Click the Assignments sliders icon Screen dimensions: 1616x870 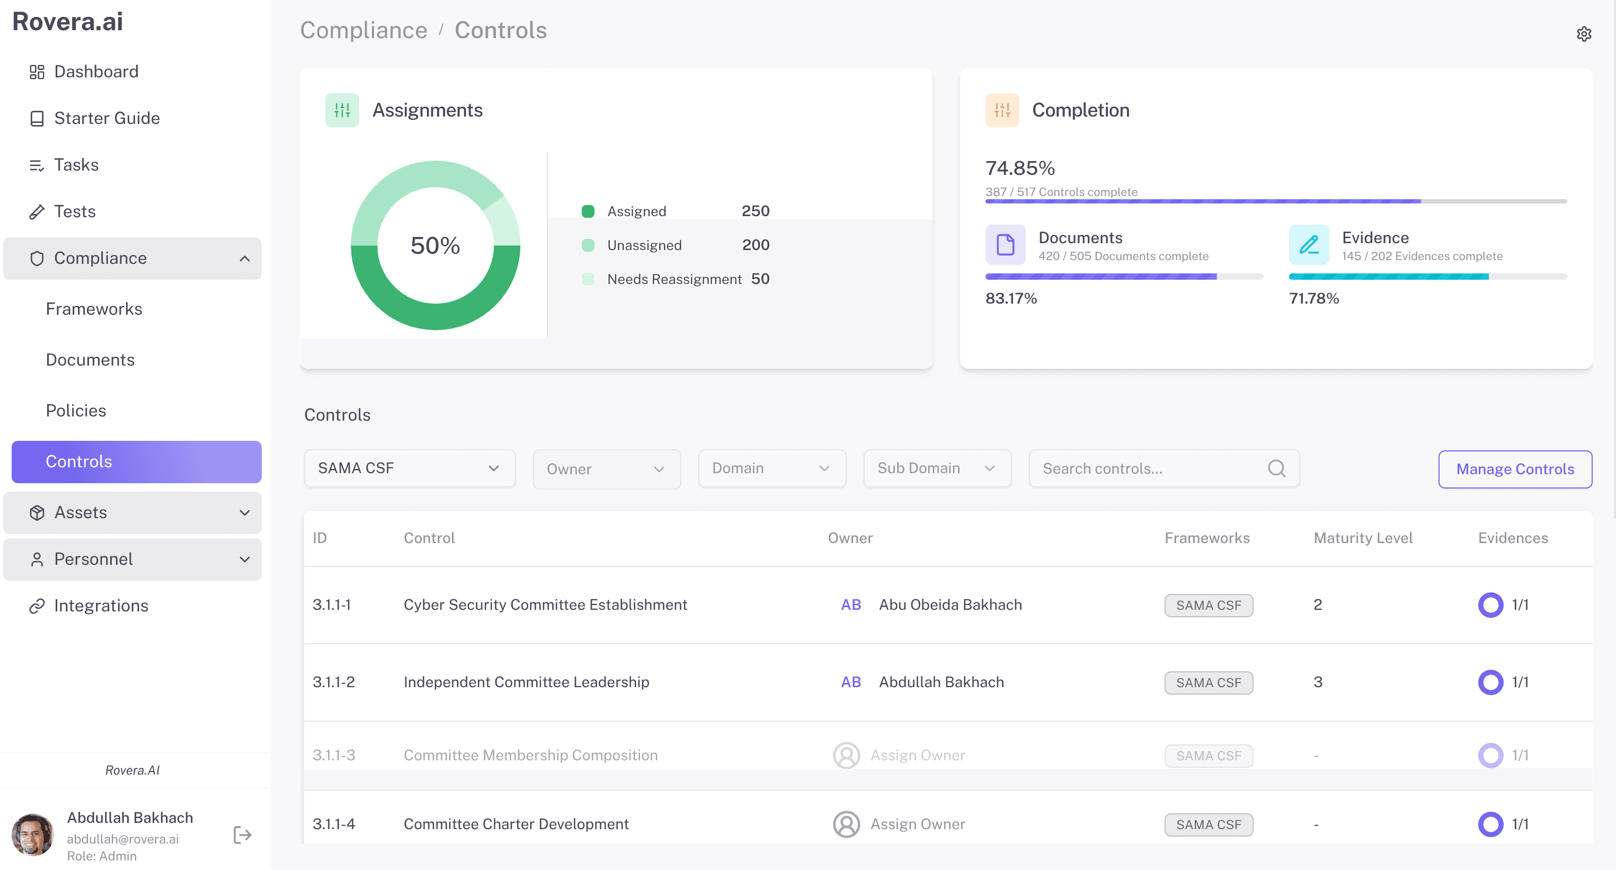[342, 110]
